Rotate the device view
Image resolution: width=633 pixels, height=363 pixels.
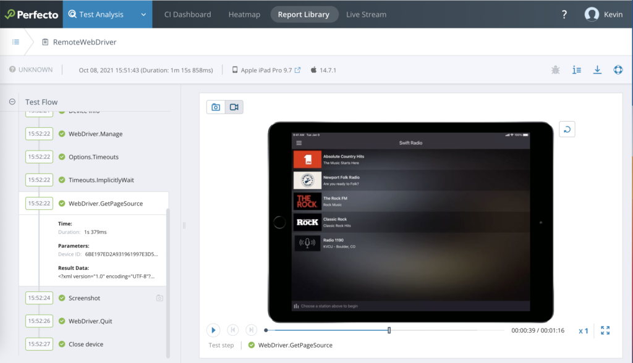(567, 130)
